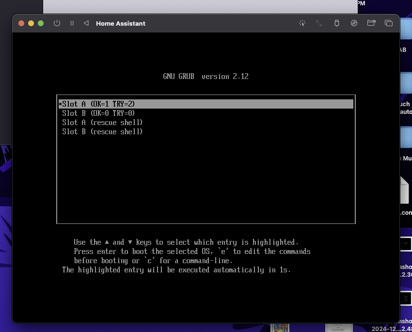The width and height of the screenshot is (412, 332).
Task: Open the screenshot thumbnail on the right edge
Action: click(406, 244)
